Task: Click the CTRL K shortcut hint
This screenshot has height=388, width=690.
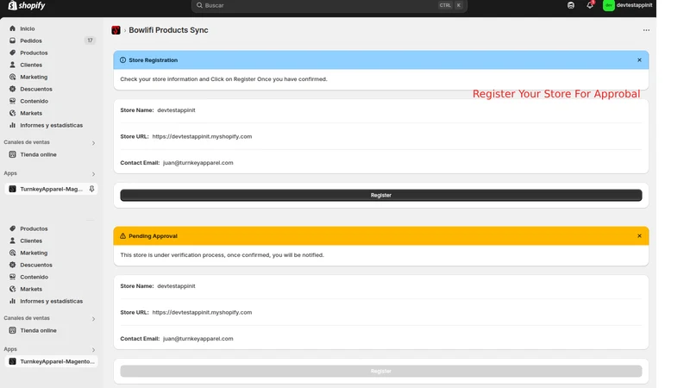Action: 450,5
